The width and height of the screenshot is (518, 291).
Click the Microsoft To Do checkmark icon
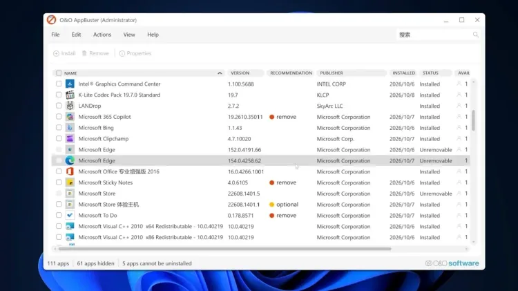[x=70, y=215]
